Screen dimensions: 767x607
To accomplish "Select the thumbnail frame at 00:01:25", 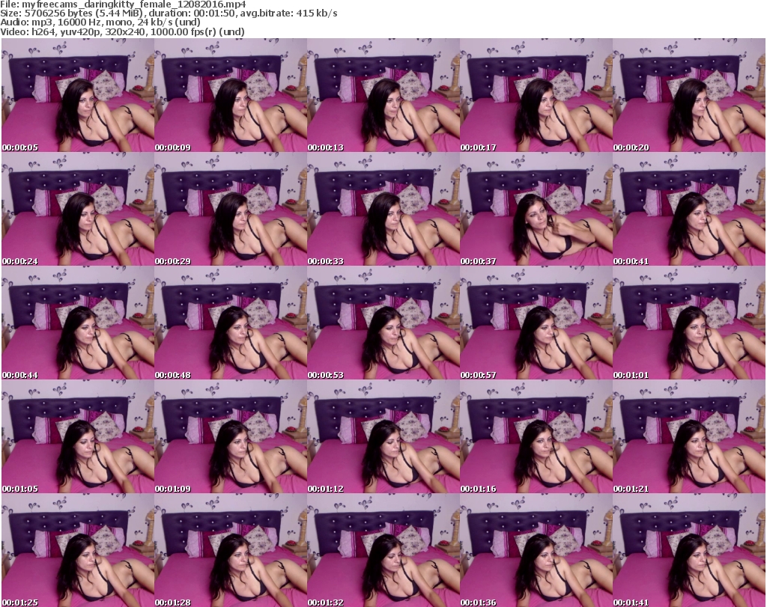I will pos(78,550).
